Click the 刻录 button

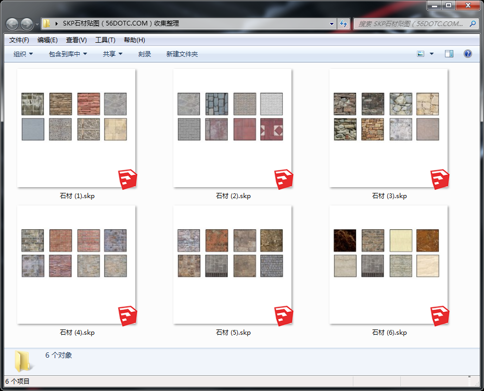[x=144, y=54]
